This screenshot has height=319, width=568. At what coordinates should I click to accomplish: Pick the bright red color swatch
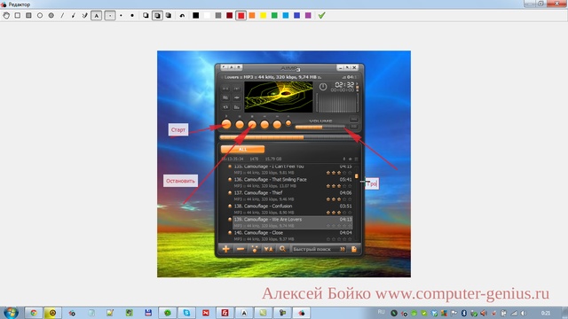[x=241, y=16]
